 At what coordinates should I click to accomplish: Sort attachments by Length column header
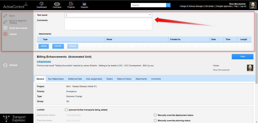pyautogui.click(x=244, y=39)
